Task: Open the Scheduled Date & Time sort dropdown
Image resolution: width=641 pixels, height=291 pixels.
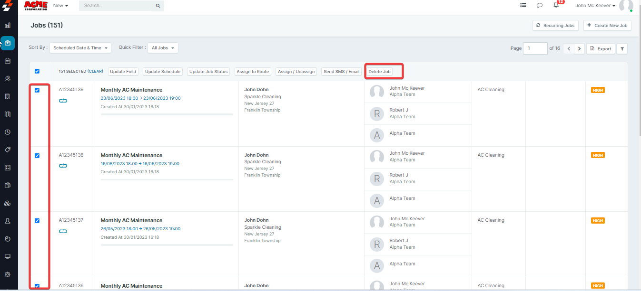Action: tap(80, 48)
